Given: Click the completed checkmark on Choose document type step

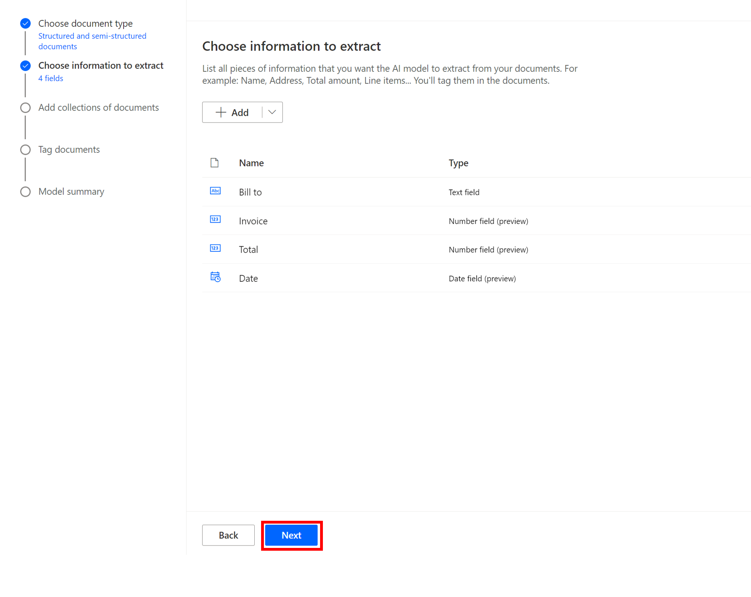Looking at the screenshot, I should [x=25, y=23].
